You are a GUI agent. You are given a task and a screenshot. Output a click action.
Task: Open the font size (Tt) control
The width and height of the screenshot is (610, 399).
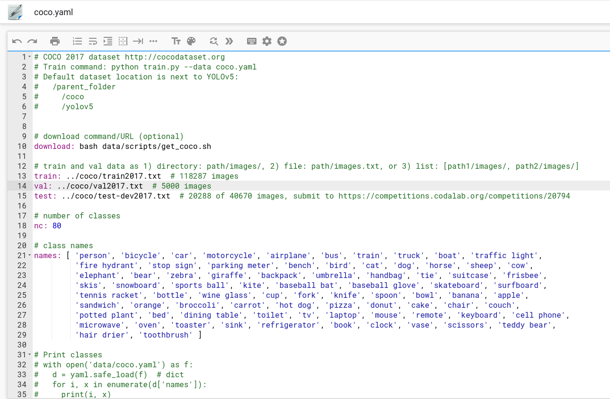[176, 41]
